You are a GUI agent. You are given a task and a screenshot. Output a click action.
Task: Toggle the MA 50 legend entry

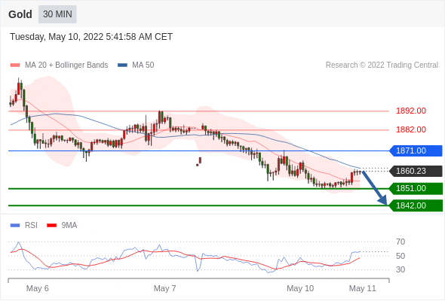[136, 65]
